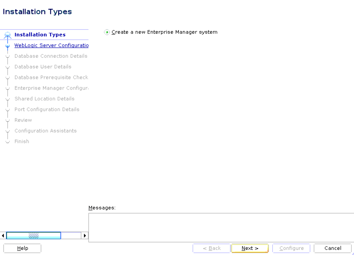
Task: Click the WebLogic Server Configuration step icon
Action: pyautogui.click(x=7, y=45)
